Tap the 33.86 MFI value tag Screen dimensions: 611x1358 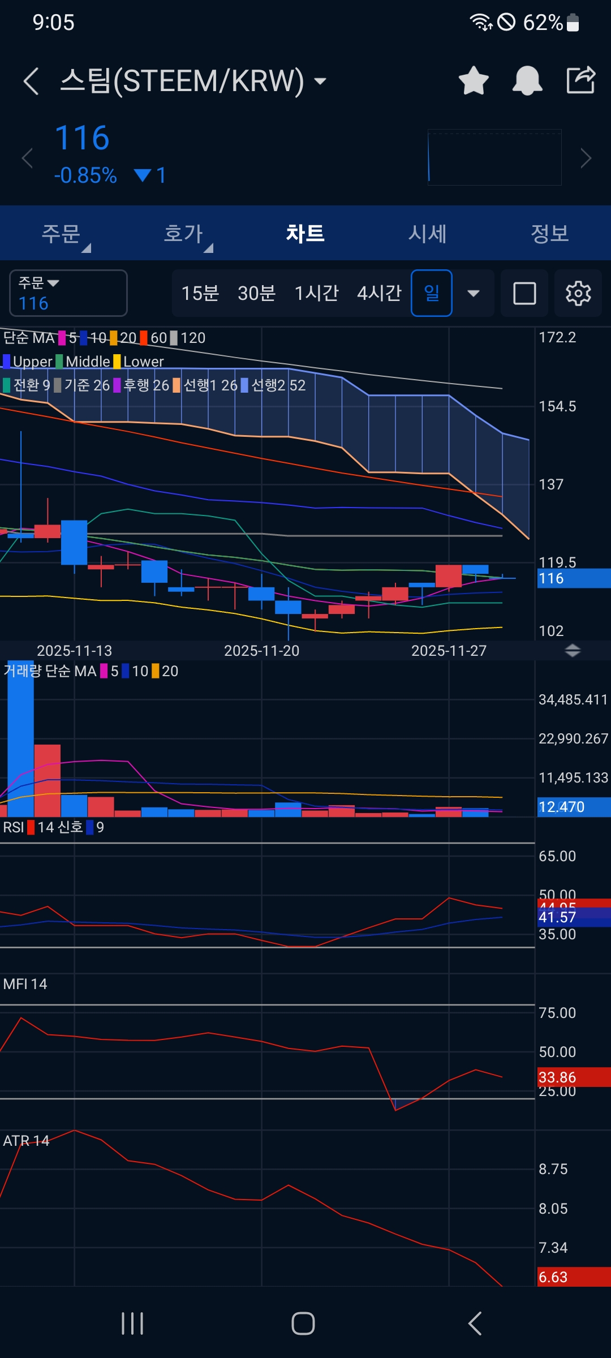[x=574, y=1077]
